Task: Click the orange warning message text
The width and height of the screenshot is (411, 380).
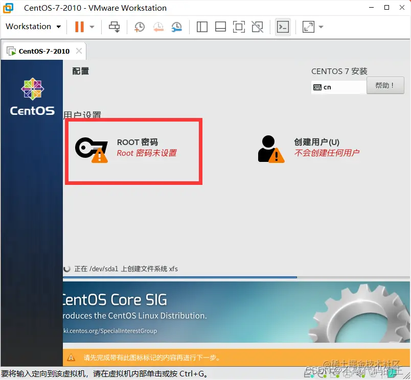Action: tap(152, 358)
